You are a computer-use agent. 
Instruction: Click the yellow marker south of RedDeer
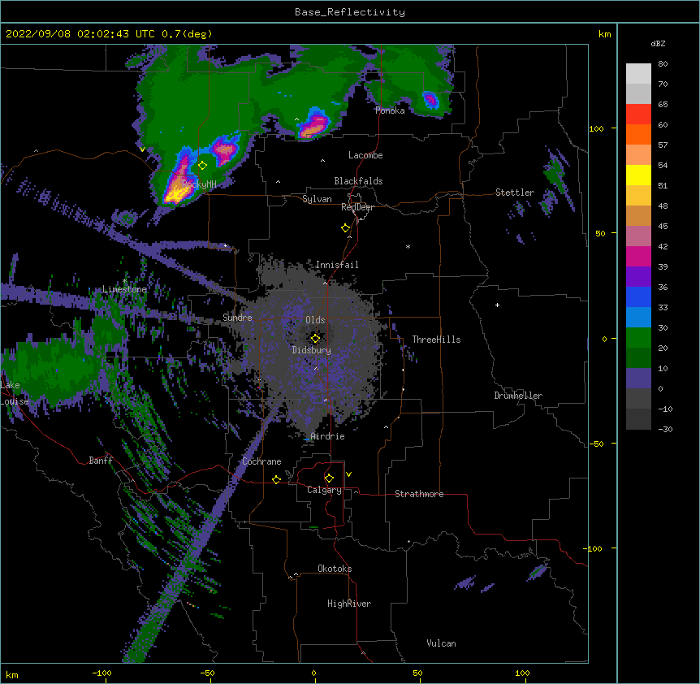345,228
